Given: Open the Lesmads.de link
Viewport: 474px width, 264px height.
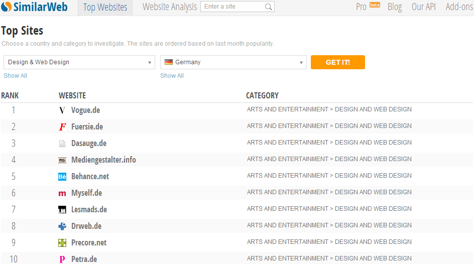Looking at the screenshot, I should pos(89,210).
